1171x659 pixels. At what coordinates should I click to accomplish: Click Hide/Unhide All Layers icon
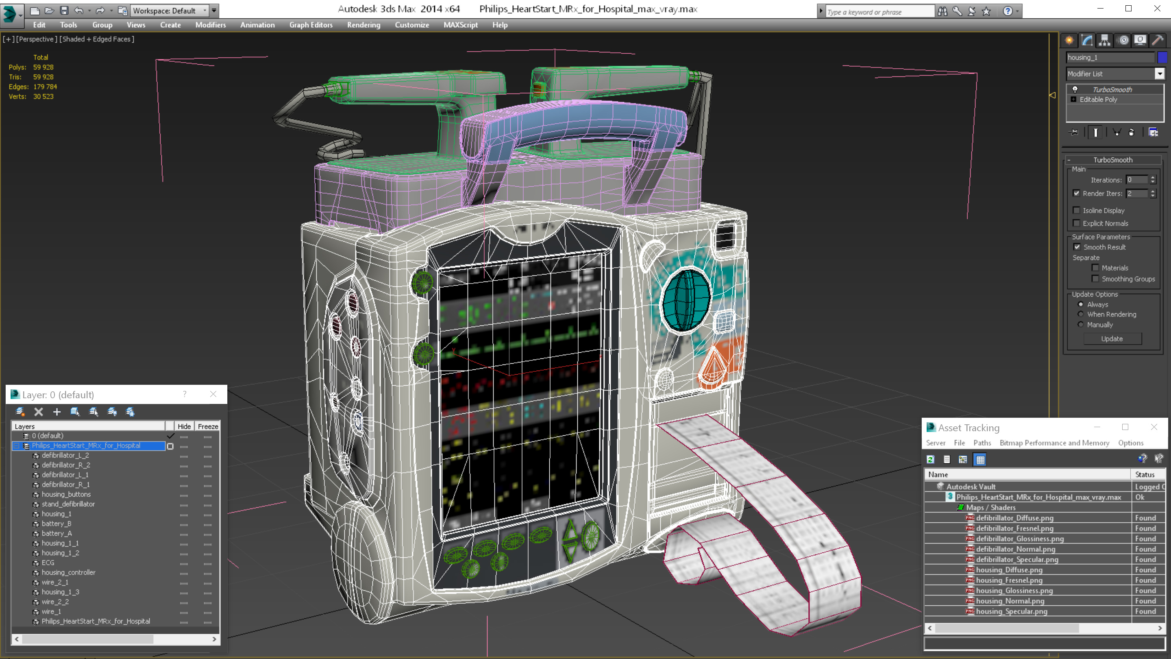[x=112, y=412]
